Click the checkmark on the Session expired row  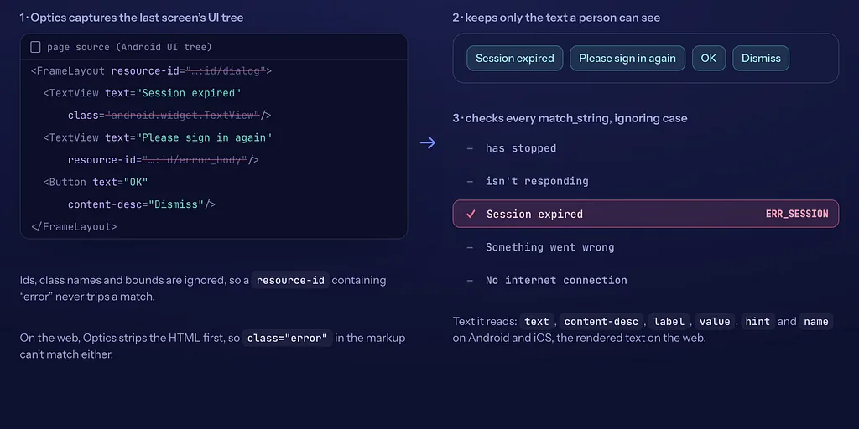pyautogui.click(x=470, y=214)
